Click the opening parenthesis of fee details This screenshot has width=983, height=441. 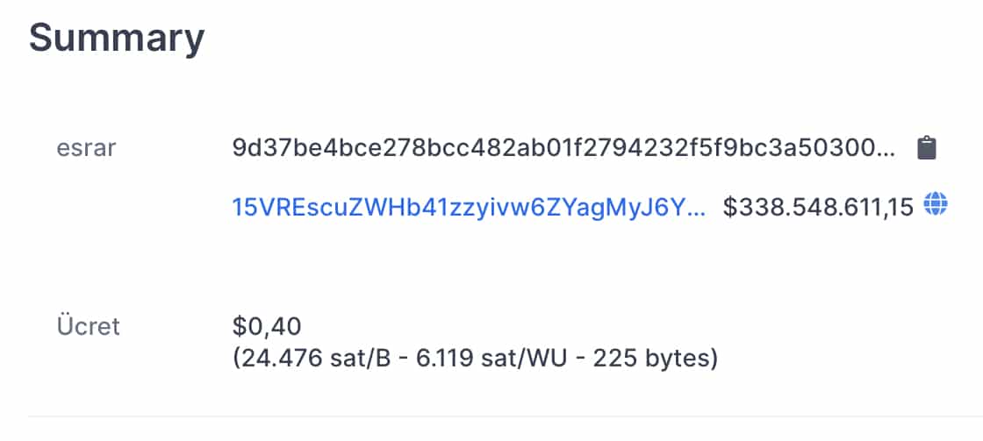pos(236,359)
